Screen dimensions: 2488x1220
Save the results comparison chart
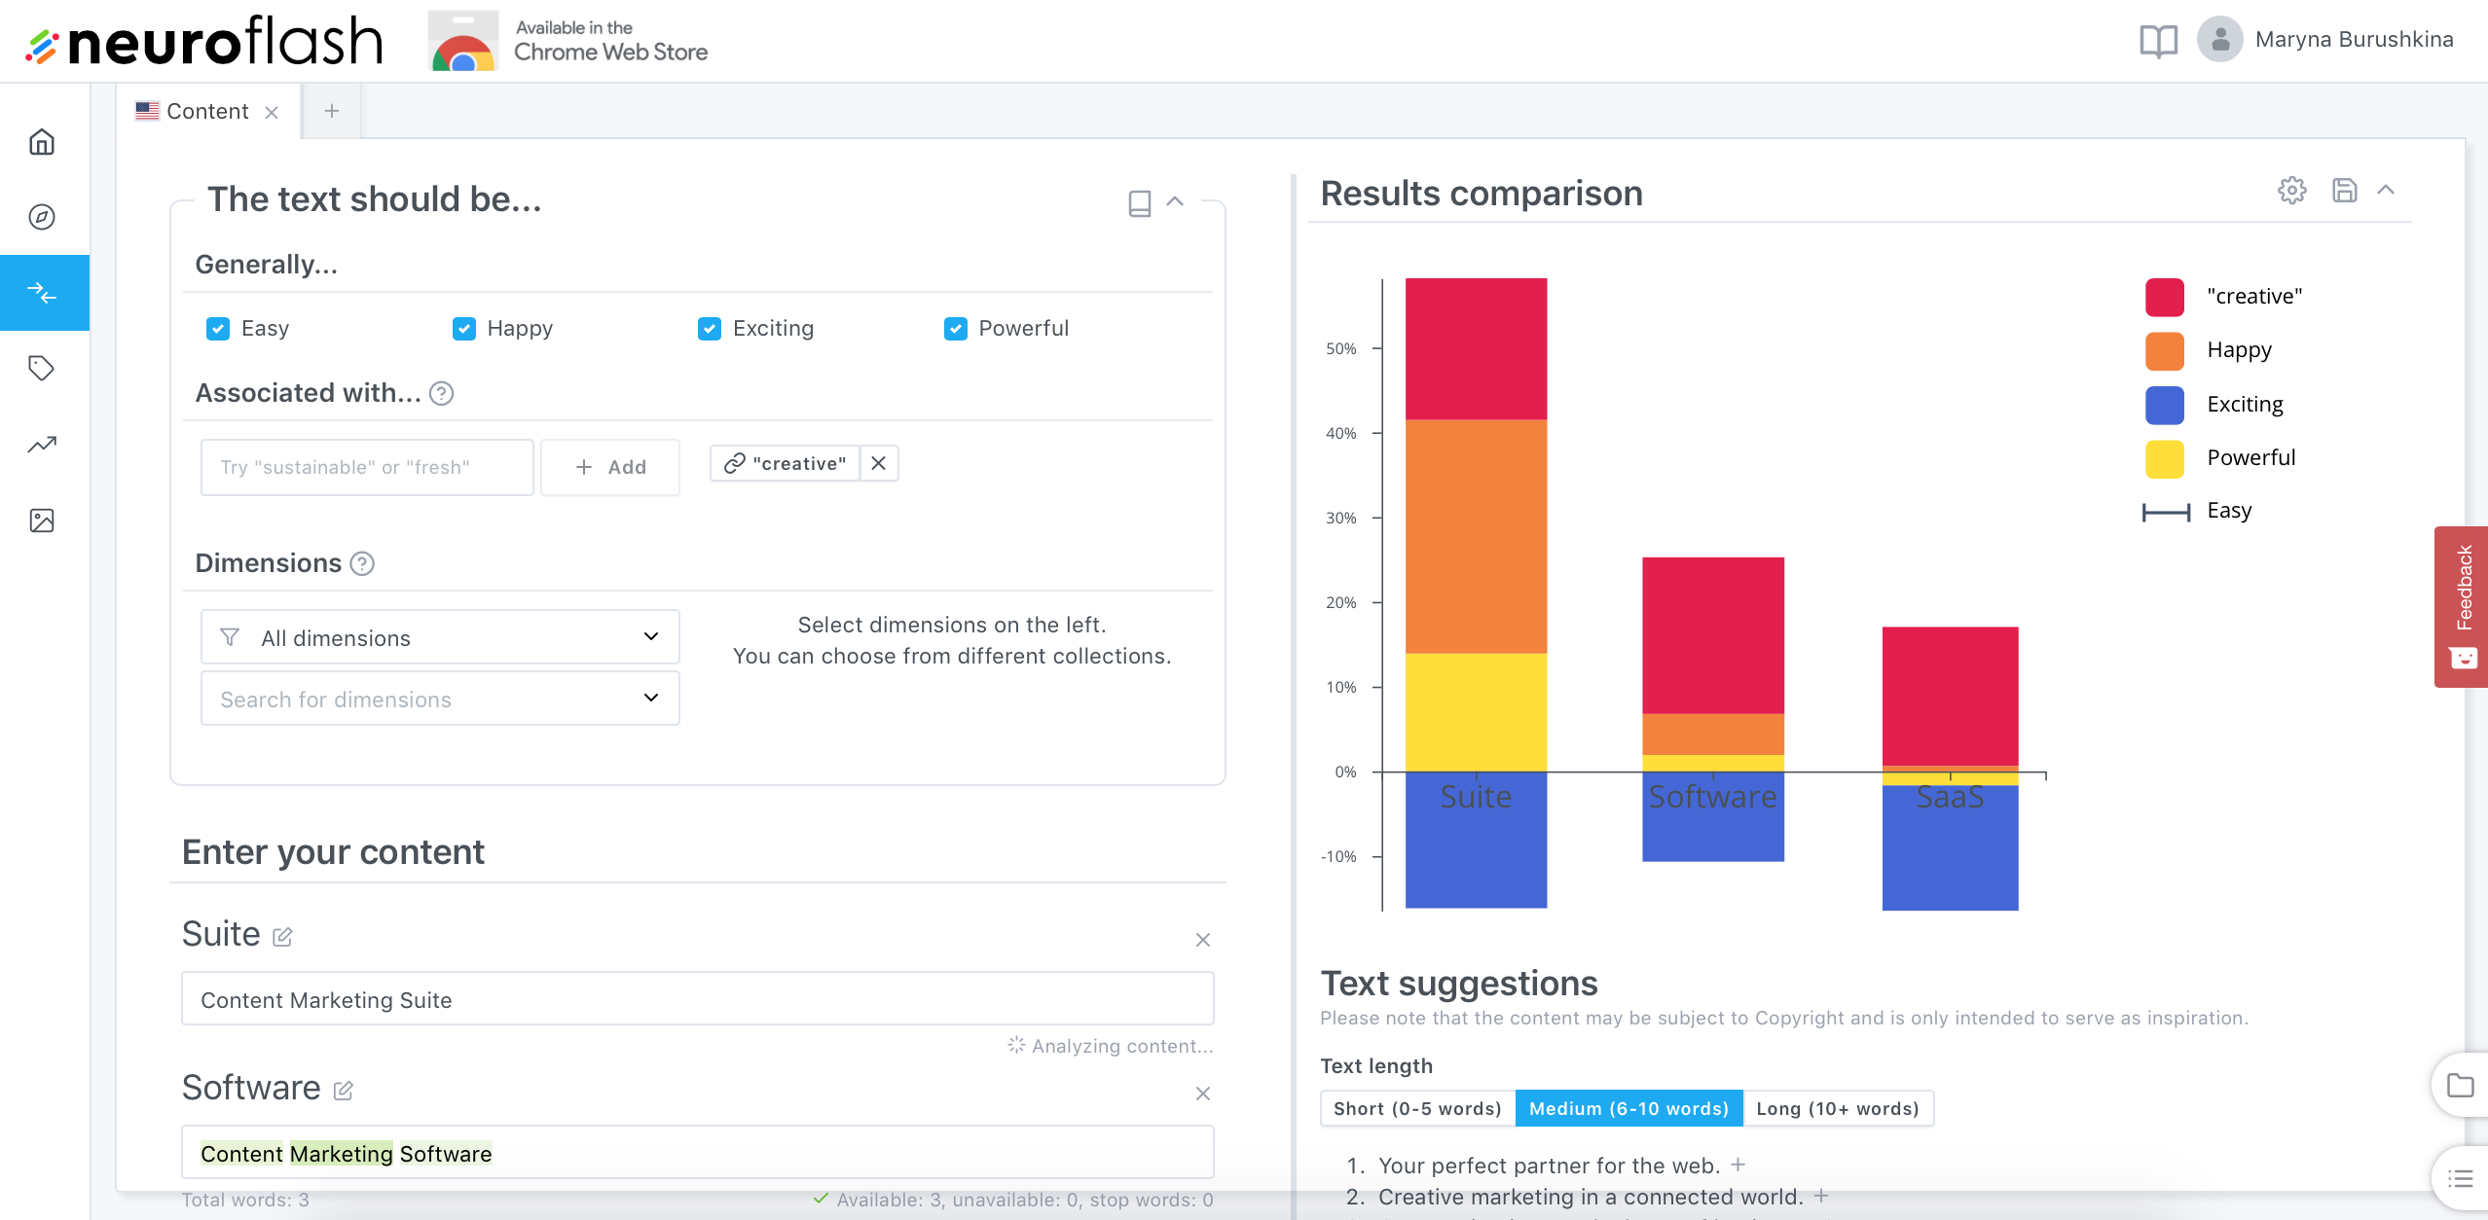pos(2345,190)
